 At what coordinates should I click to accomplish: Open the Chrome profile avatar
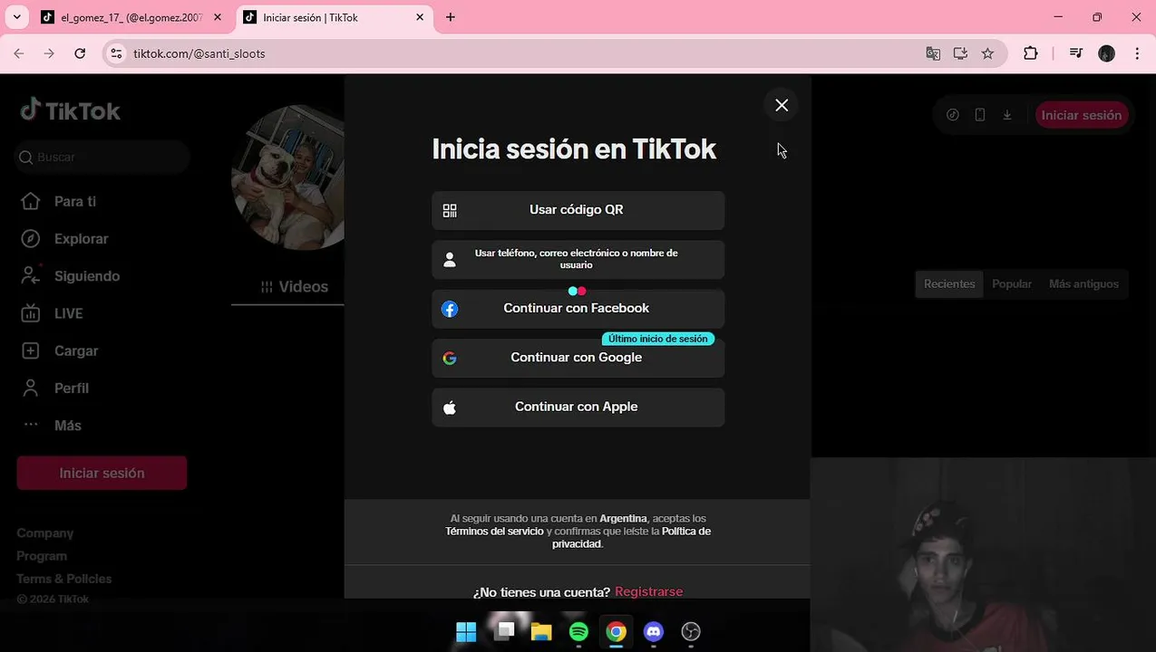tap(1106, 53)
